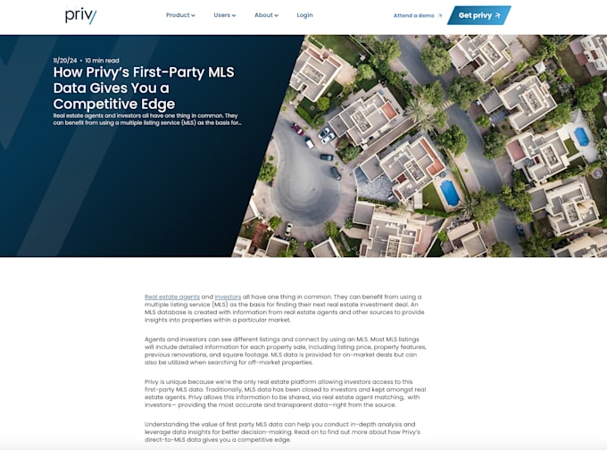Open the Users dropdown menu
The width and height of the screenshot is (607, 450).
pos(225,15)
